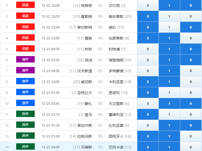Click match time 12-23 03:45
This screenshot has width=202, height=151.
tap(50, 104)
